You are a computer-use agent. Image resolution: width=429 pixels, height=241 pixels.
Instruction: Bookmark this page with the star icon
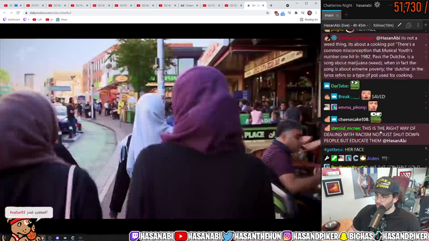[x=267, y=13]
